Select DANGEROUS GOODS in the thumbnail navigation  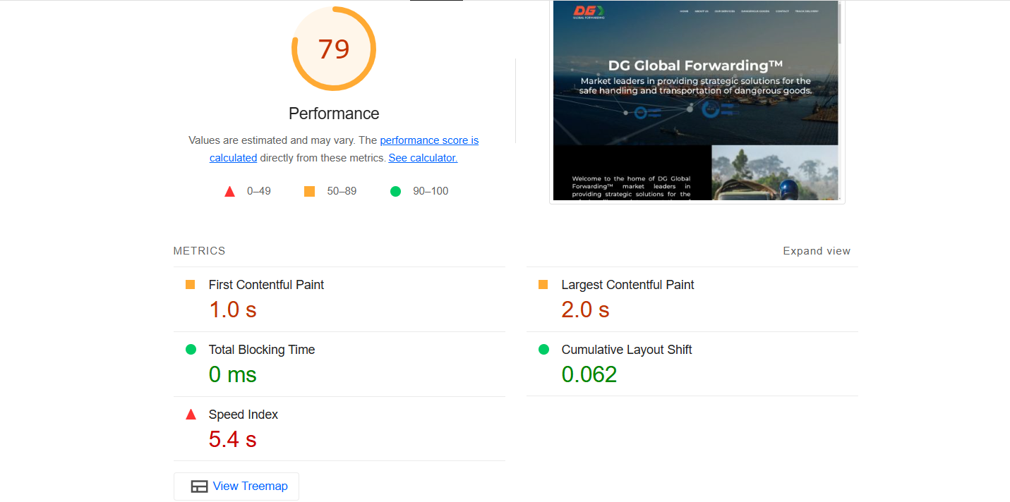(755, 11)
